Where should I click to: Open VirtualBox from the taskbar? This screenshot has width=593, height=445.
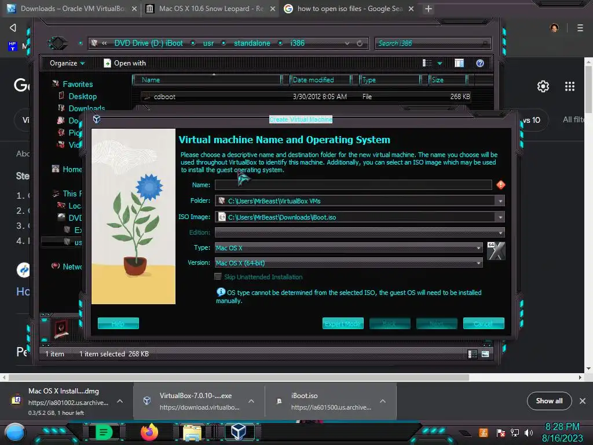point(239,432)
